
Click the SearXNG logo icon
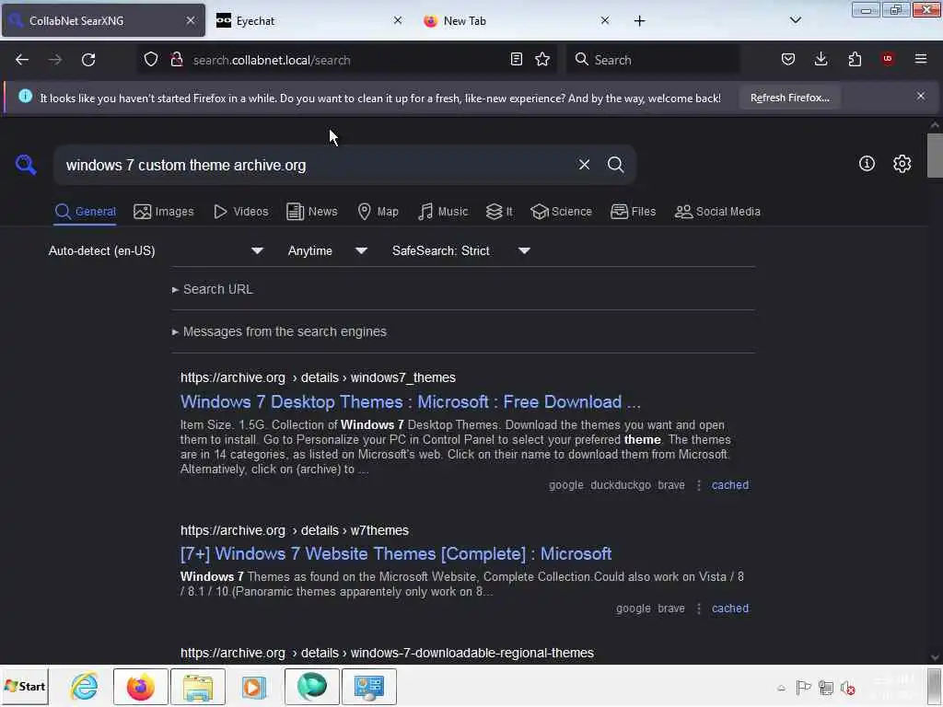pyautogui.click(x=26, y=164)
